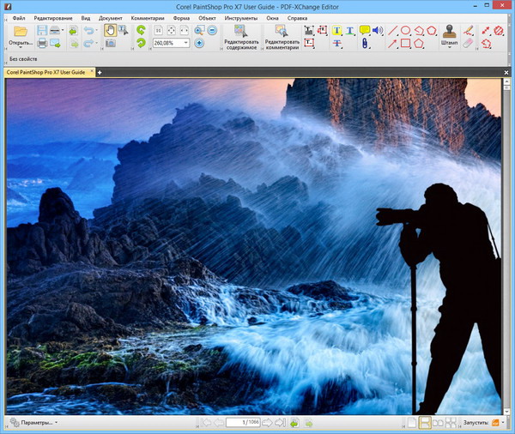Click the Snapshot camera tool
Image resolution: width=515 pixels, height=434 pixels.
coord(111,43)
